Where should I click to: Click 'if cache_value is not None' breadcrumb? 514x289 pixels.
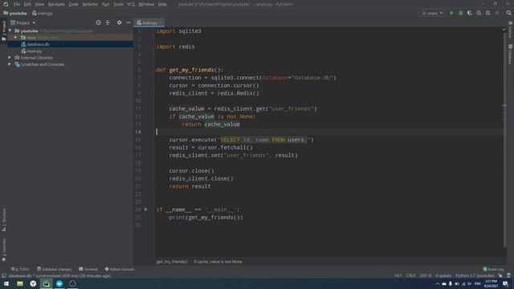click(218, 262)
